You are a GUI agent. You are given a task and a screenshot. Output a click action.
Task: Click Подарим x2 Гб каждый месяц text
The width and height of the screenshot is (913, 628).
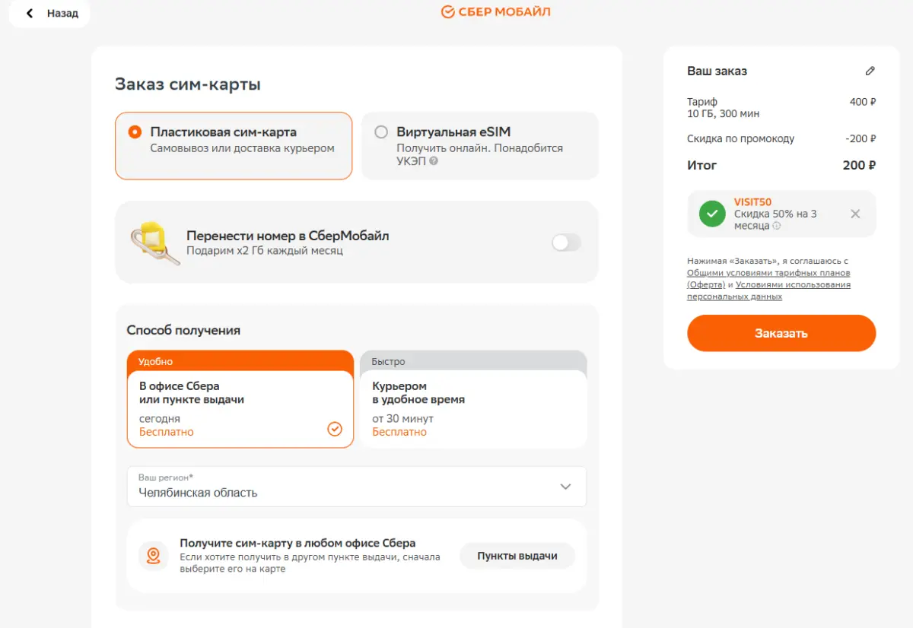265,250
